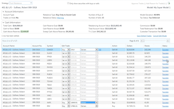Open the Sell All dropdown for SLASX
Image resolution: width=174 pixels, height=109 pixels.
coord(69,53)
